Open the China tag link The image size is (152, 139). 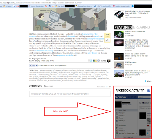click(x=35, y=71)
